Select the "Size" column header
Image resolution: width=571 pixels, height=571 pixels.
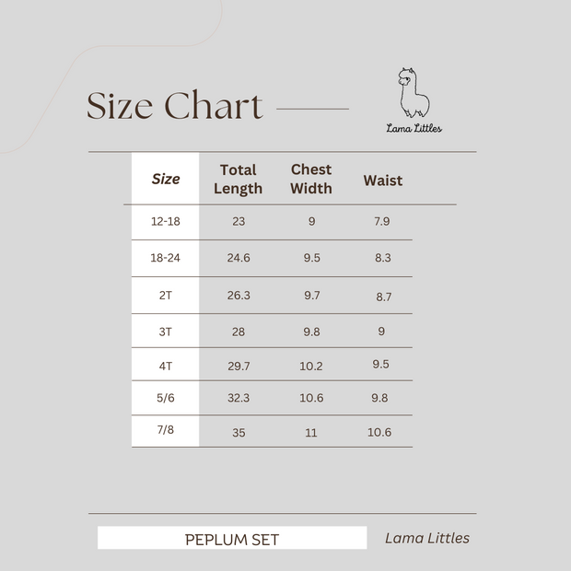(166, 180)
